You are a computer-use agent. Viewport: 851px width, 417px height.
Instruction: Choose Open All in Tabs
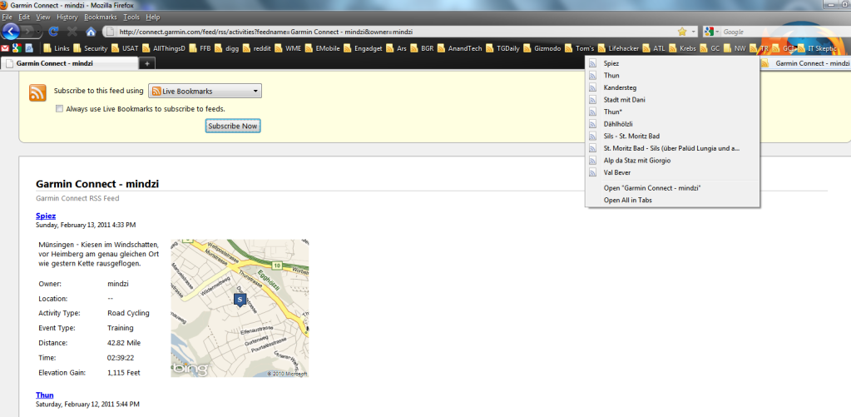coord(672,200)
